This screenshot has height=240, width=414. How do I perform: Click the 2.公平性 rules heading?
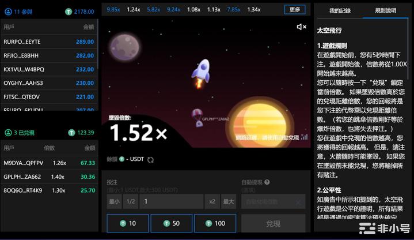coord(329,190)
